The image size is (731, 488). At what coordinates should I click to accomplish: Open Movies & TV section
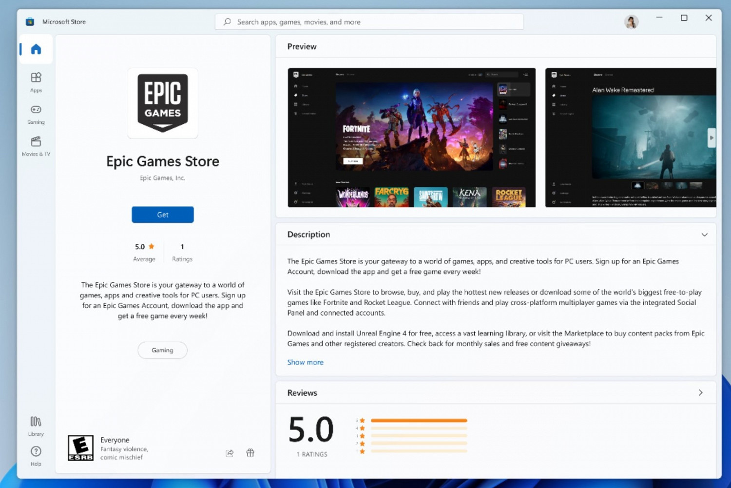click(x=36, y=145)
